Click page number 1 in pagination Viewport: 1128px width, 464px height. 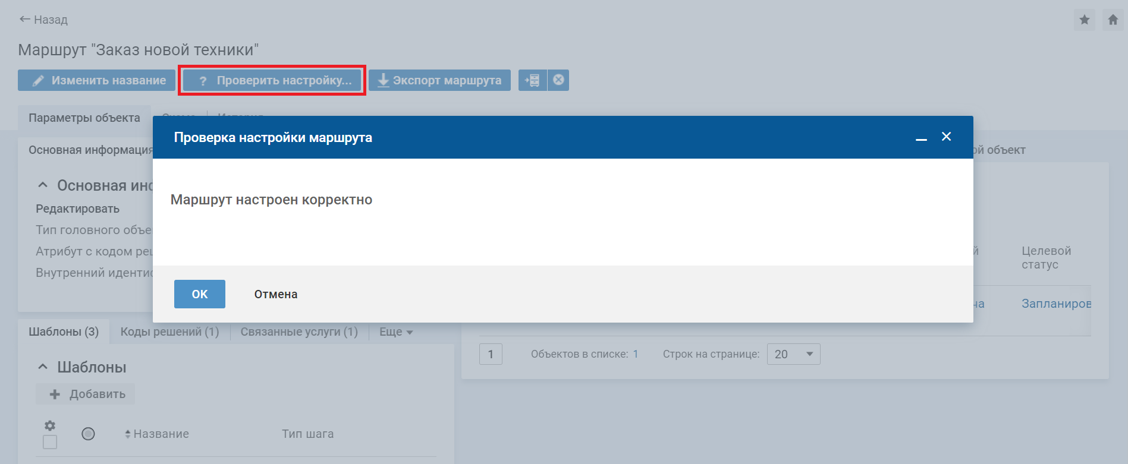click(491, 354)
